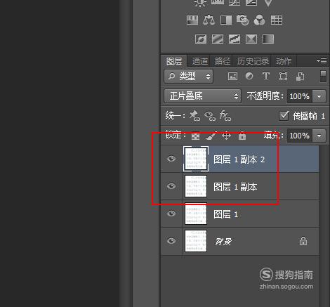Image resolution: width=330 pixels, height=307 pixels.
Task: Lock layer position move icon
Action: pos(226,136)
